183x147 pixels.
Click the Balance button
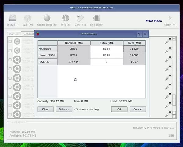tap(64, 109)
